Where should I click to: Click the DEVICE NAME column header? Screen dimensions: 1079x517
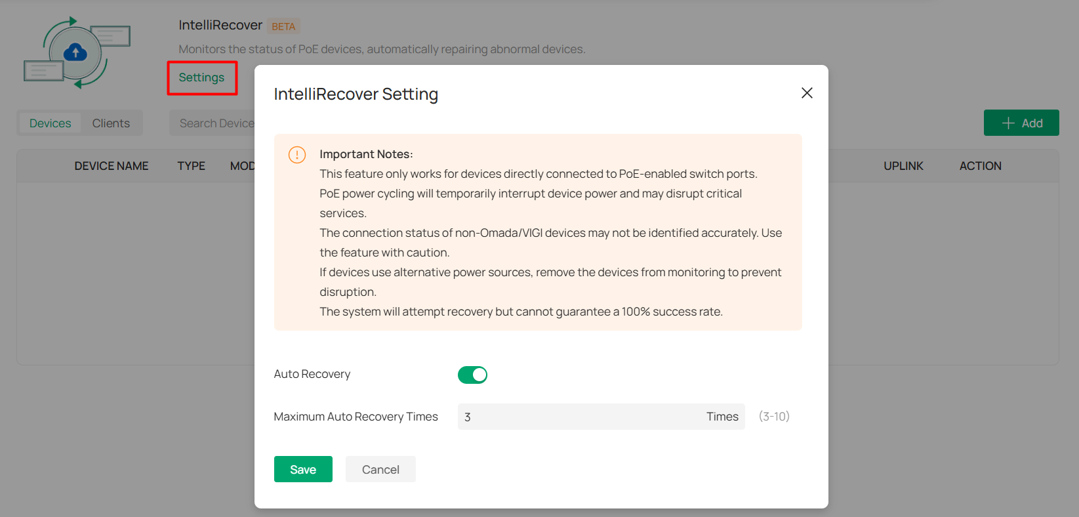(x=112, y=166)
